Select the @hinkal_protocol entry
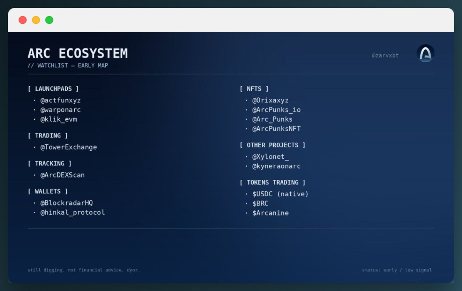This screenshot has width=462, height=291. pyautogui.click(x=72, y=212)
